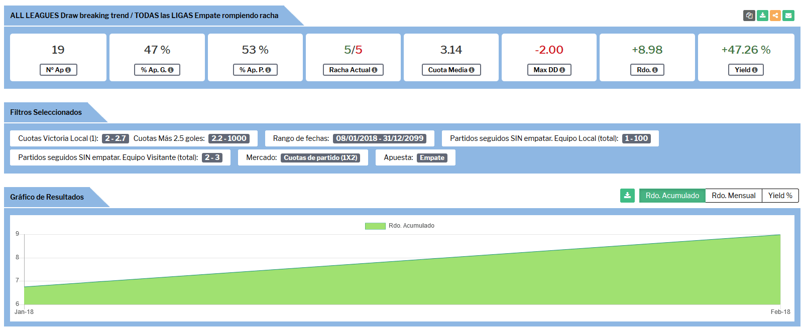Viewport: 804px width, 331px height.
Task: Download the report via top green download icon
Action: click(x=762, y=16)
